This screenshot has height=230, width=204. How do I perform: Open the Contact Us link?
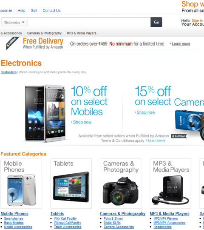click(51, 11)
